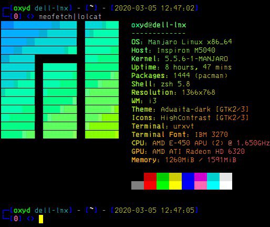Click the 'Host: Inspiron M5040' line

click(x=173, y=51)
